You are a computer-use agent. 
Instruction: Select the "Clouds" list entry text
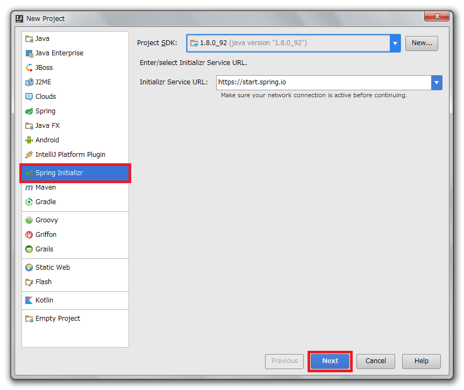46,97
